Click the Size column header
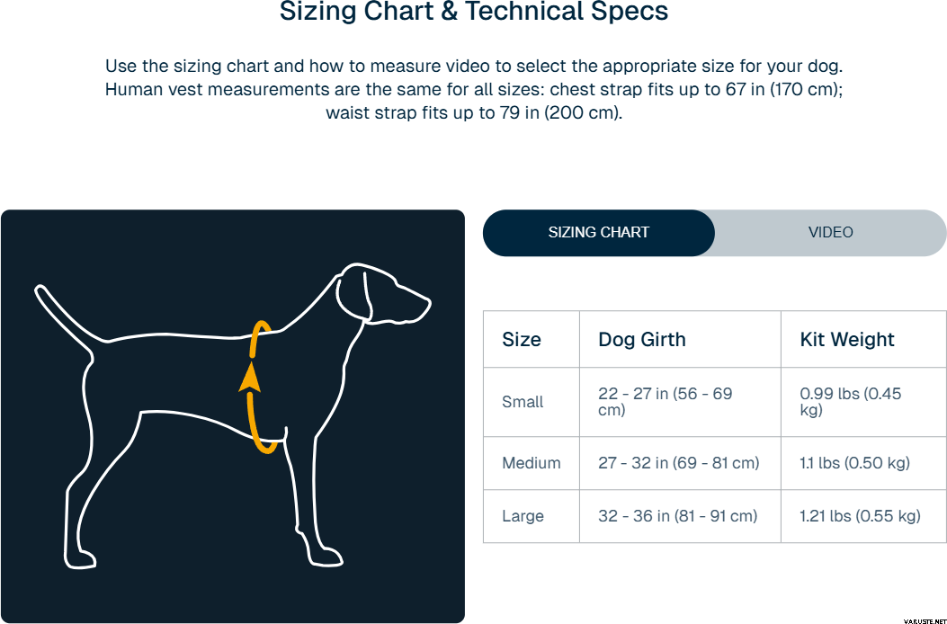This screenshot has height=624, width=947. 522,340
